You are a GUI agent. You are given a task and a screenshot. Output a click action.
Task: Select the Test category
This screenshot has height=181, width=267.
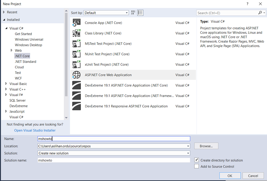pos(18,73)
